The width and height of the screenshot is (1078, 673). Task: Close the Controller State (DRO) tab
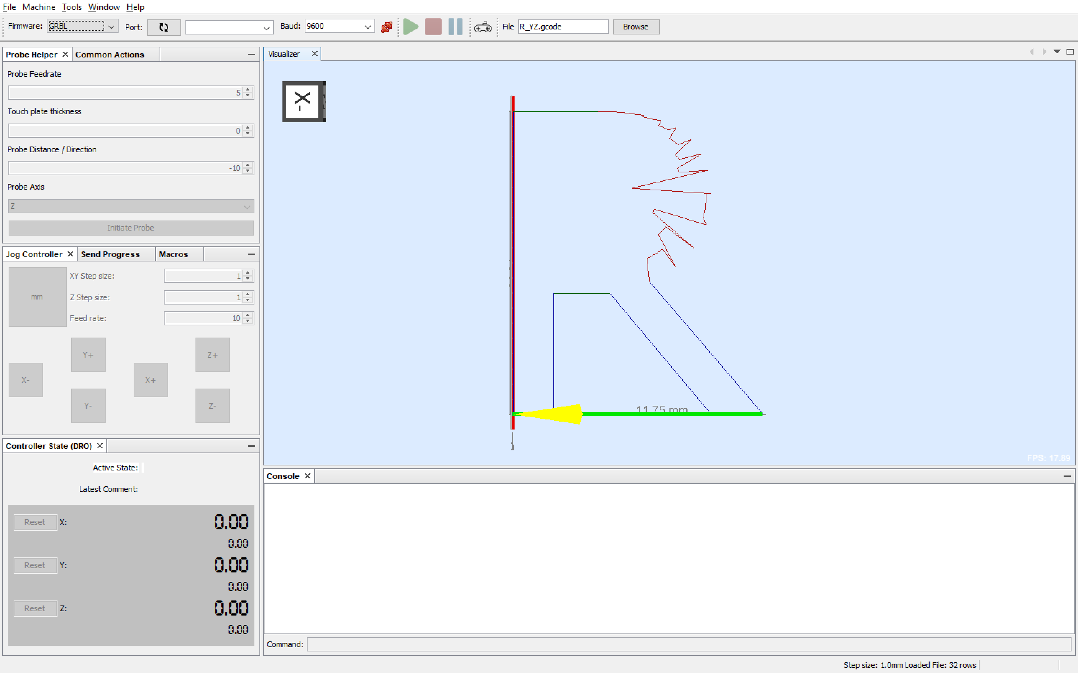coord(100,446)
